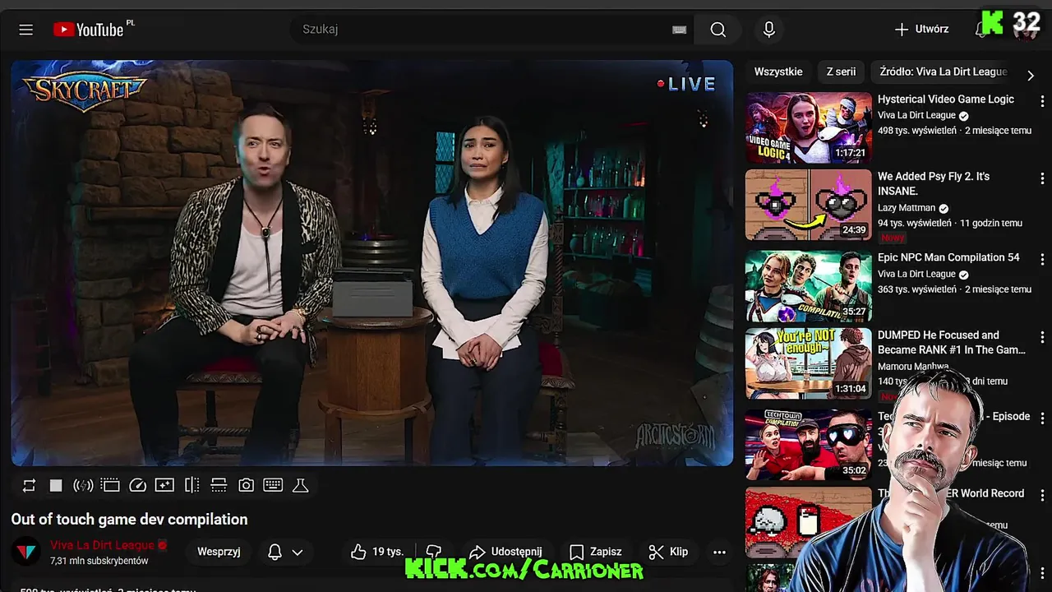1052x592 pixels.
Task: Select the Z serii filter chip
Action: tap(841, 72)
